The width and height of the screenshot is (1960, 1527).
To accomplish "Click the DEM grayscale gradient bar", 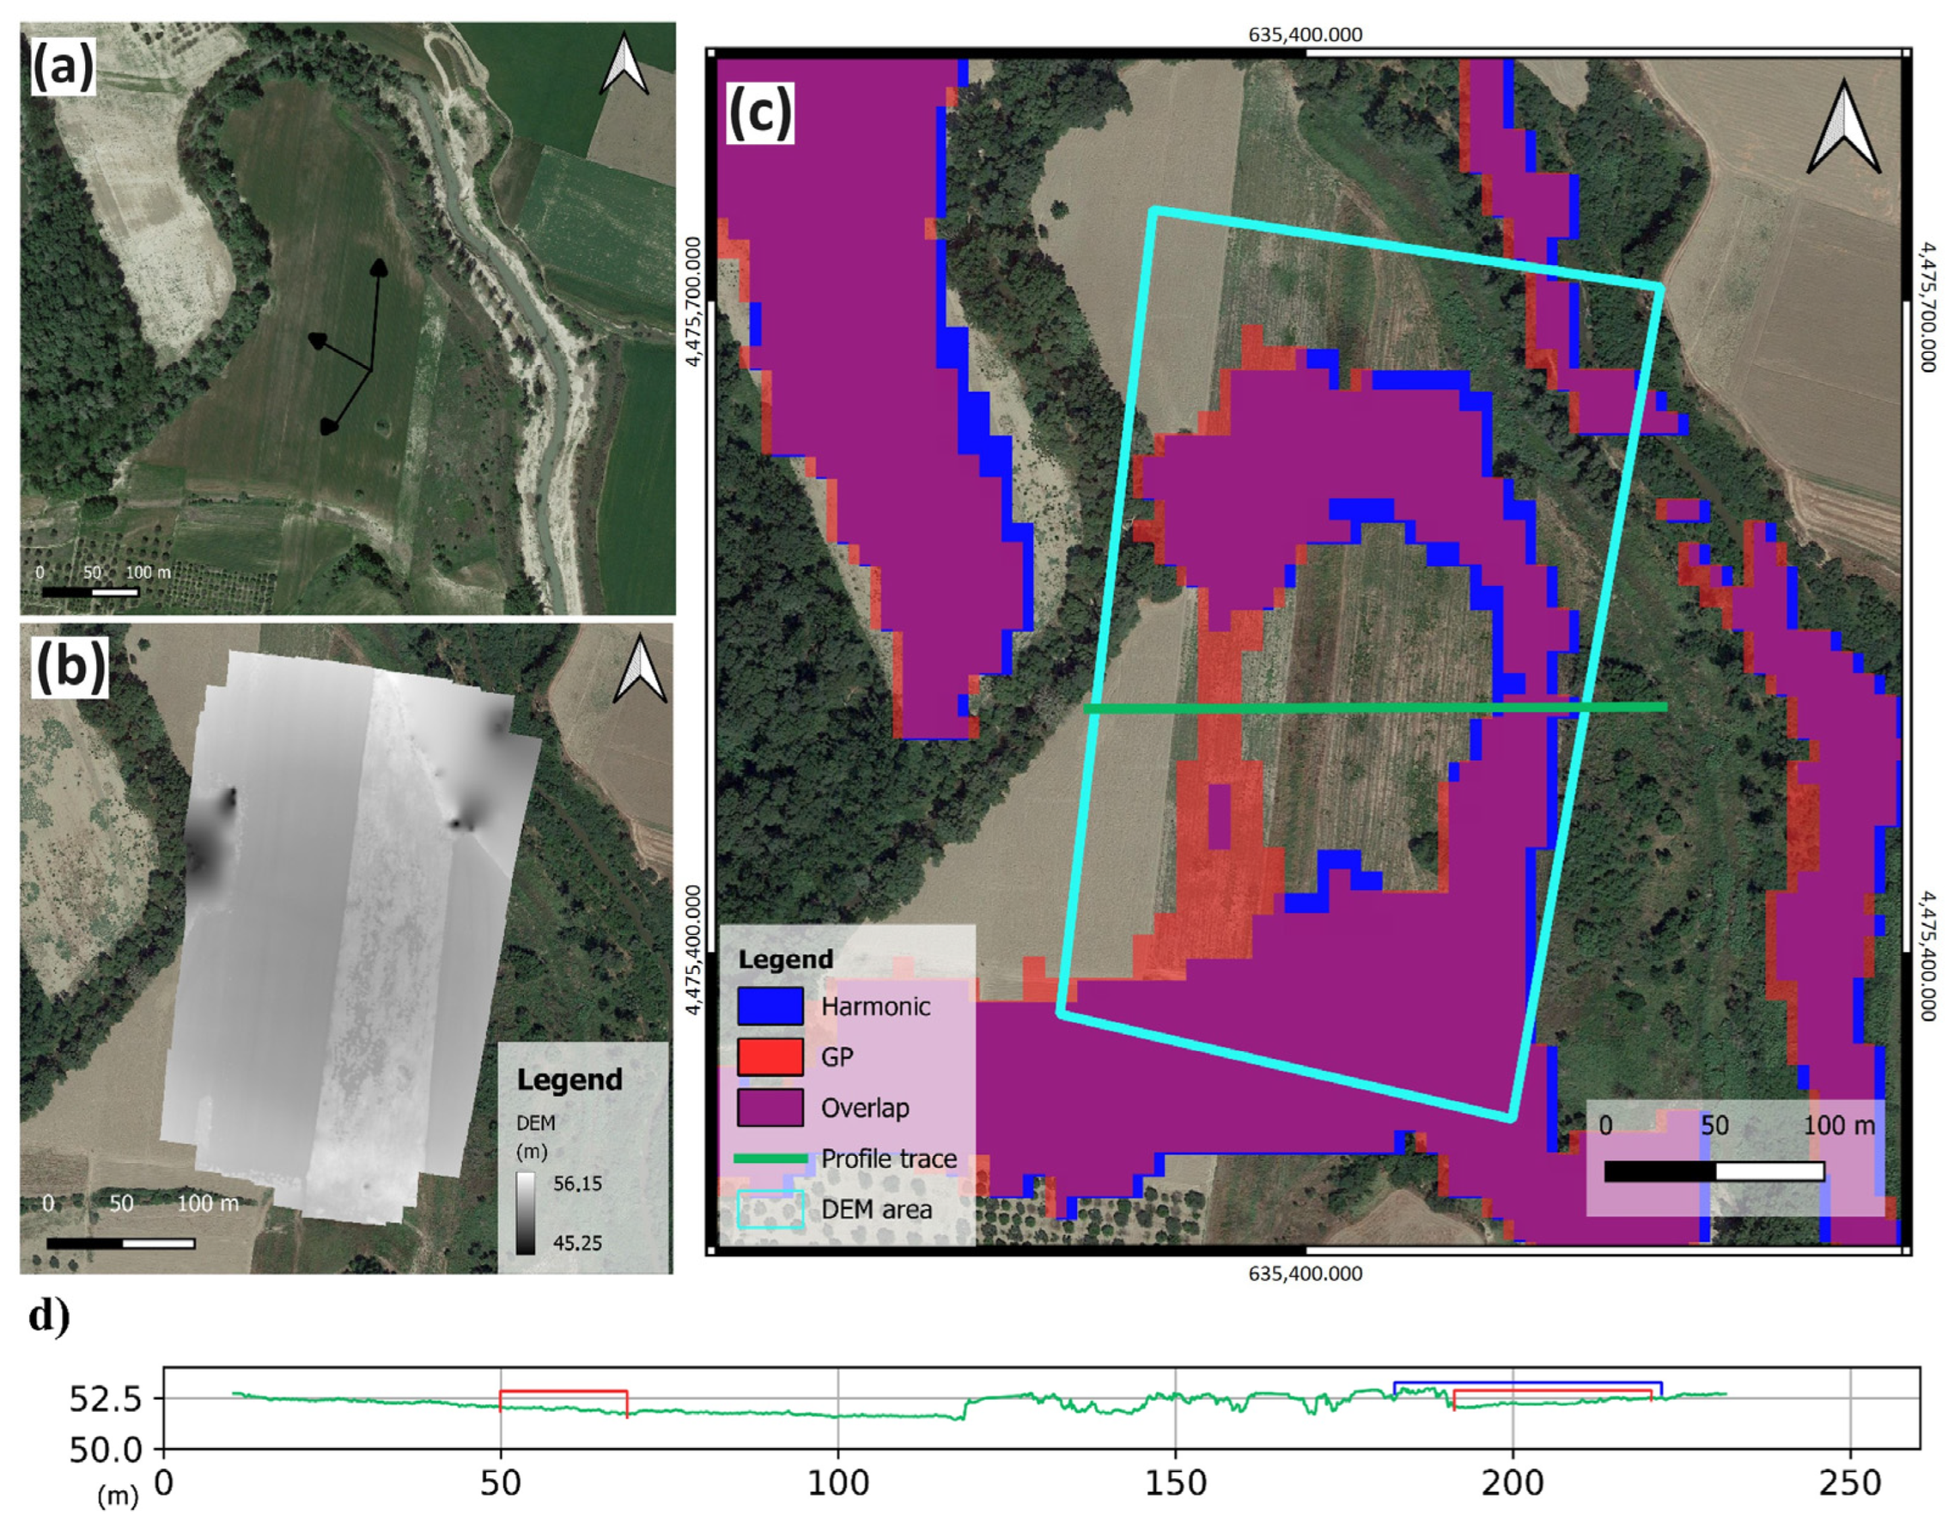I will coord(526,1213).
